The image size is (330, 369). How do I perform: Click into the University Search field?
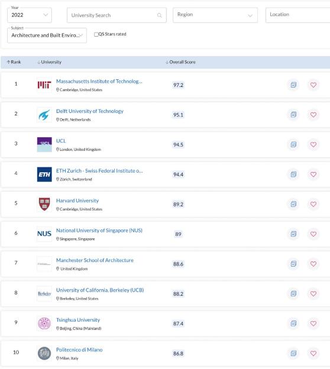tap(117, 15)
